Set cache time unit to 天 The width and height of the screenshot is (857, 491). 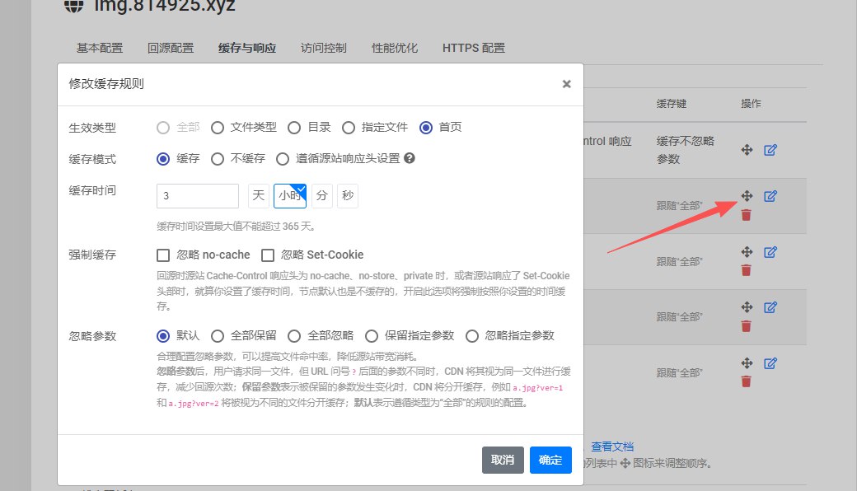coord(258,196)
